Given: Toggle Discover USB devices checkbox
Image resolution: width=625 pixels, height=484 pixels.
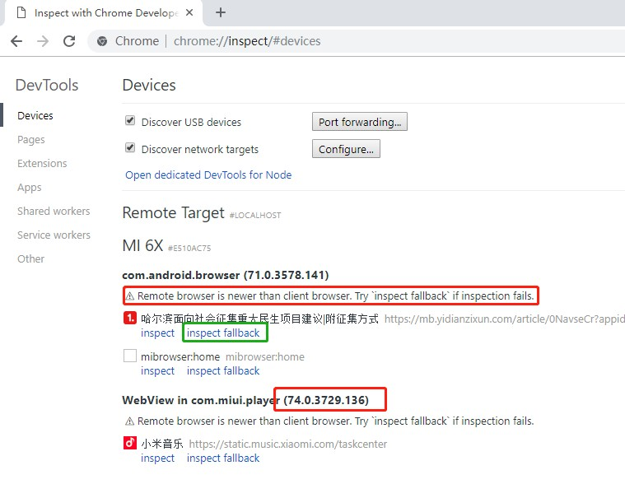Looking at the screenshot, I should [130, 121].
